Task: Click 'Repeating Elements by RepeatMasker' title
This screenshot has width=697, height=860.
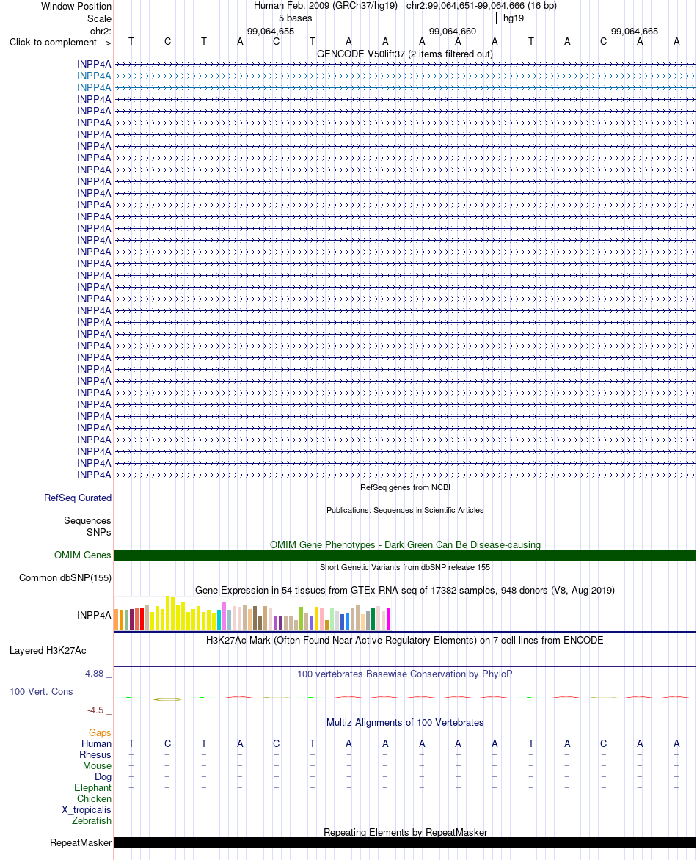Action: [405, 832]
